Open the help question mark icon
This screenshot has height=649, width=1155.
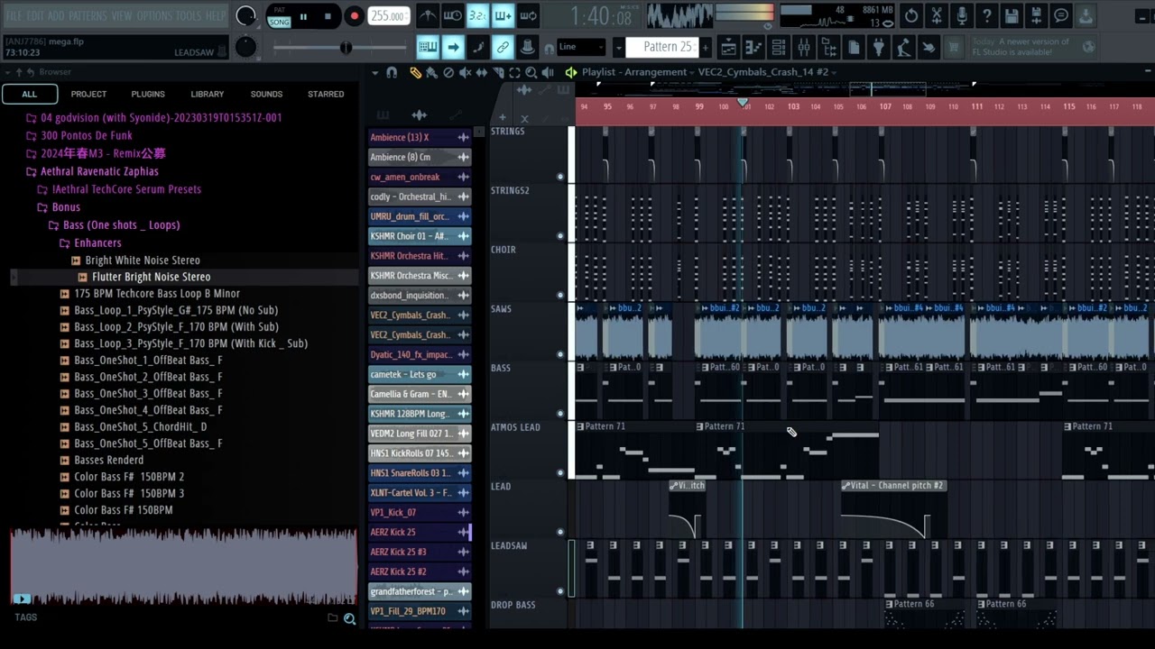pos(987,15)
